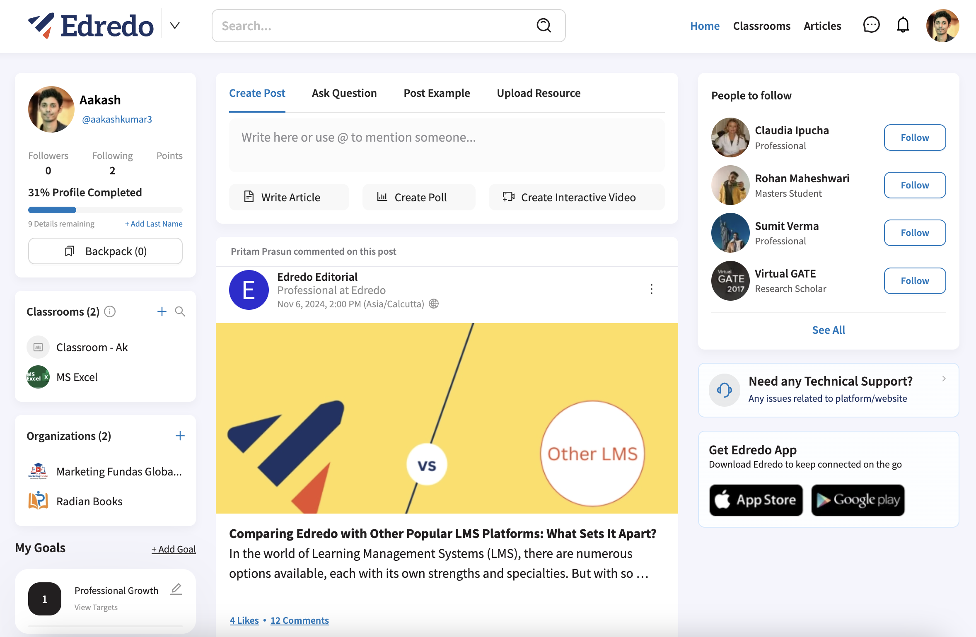Open the chat messages icon
976x637 pixels.
[871, 25]
